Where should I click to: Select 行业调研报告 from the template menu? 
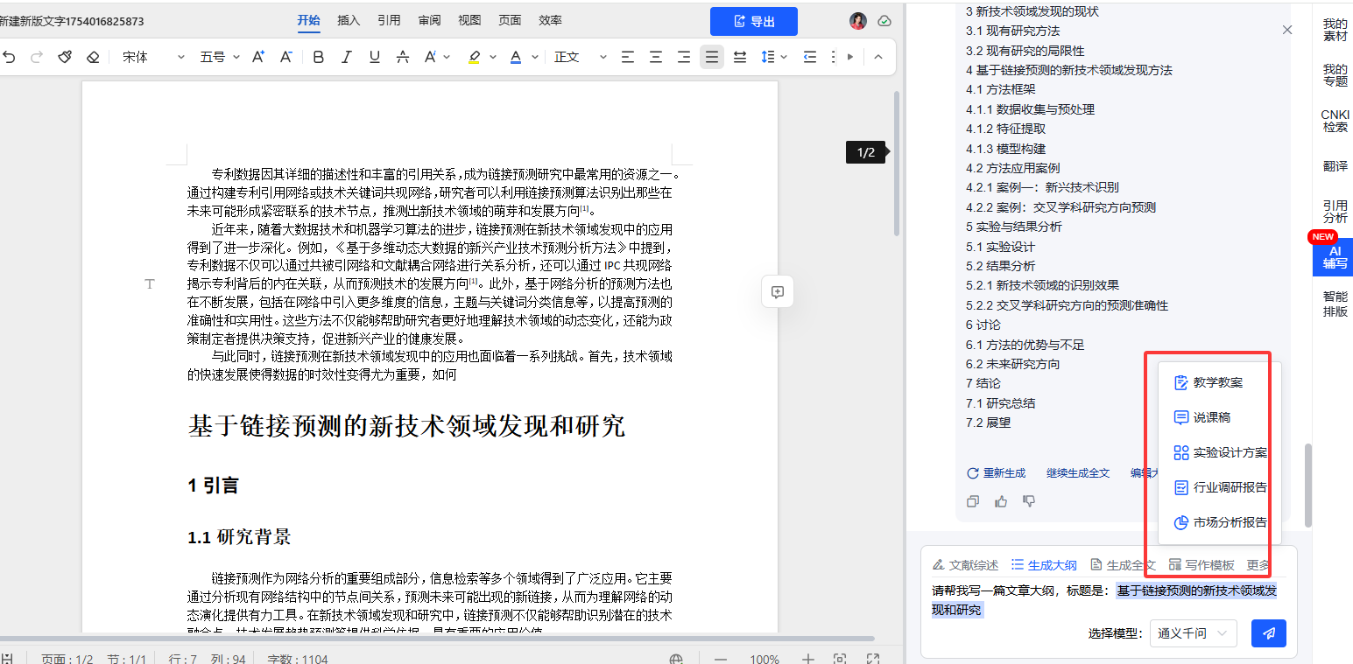pos(1220,487)
